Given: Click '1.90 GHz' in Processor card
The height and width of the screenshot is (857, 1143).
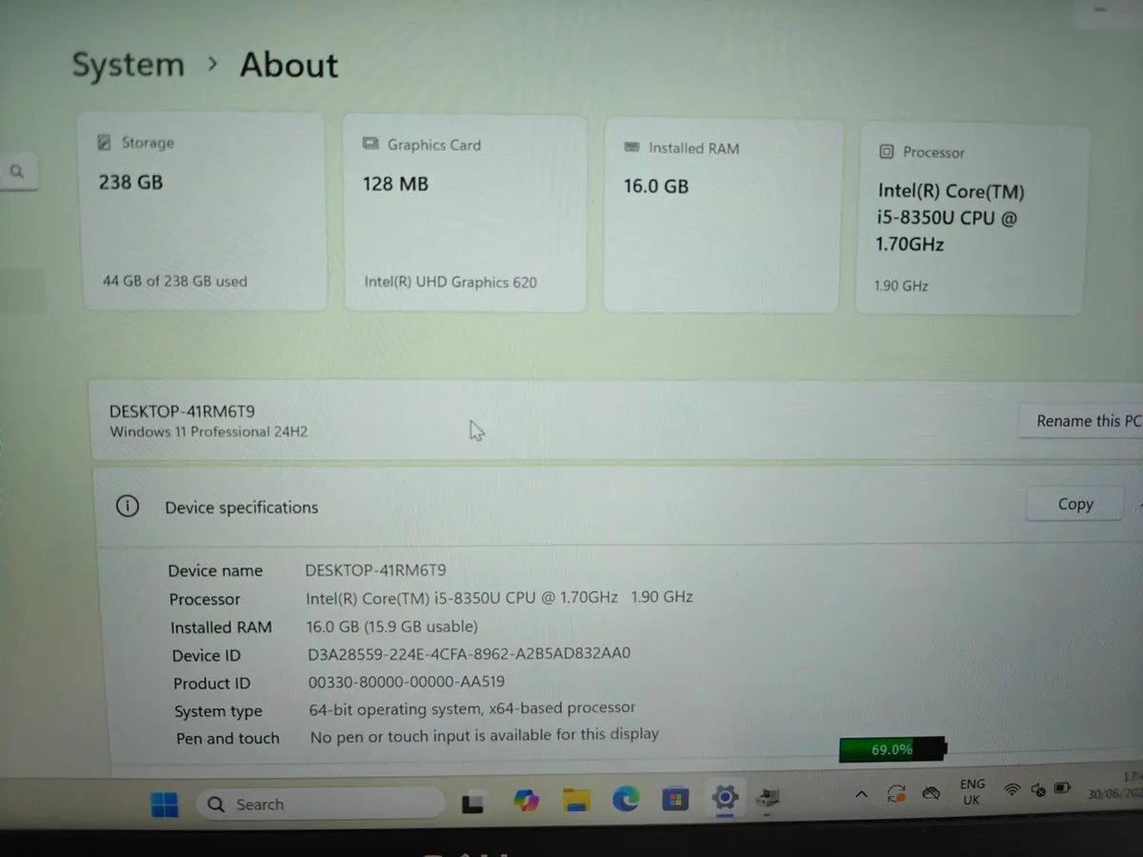Looking at the screenshot, I should point(901,286).
